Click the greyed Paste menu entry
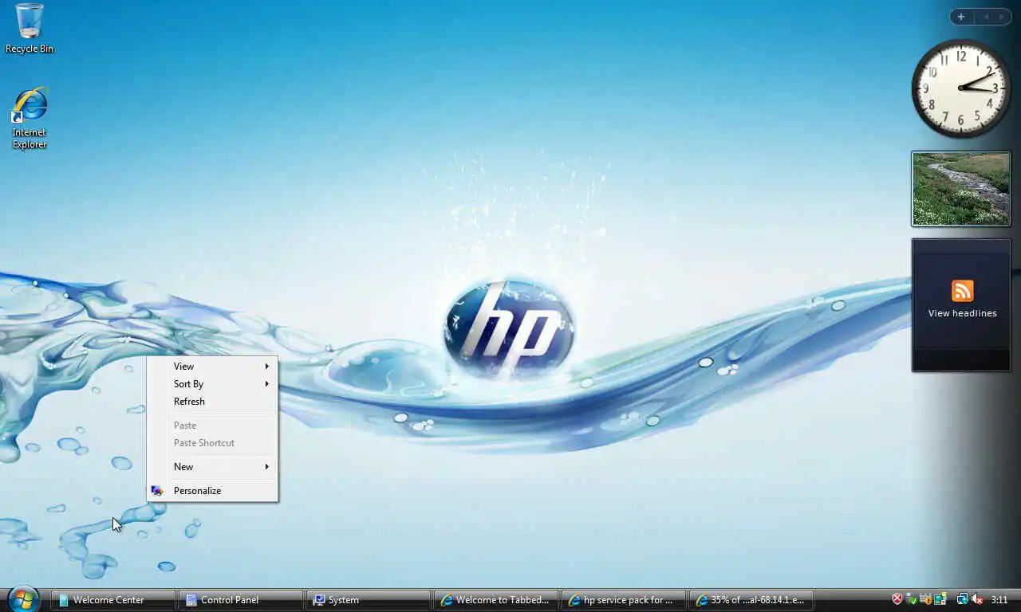Viewport: 1021px width, 612px height. point(212,426)
